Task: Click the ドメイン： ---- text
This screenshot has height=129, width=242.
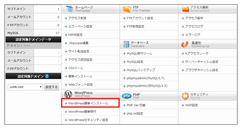Action: coord(18,45)
